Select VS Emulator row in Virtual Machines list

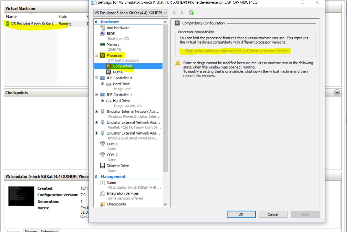click(x=46, y=24)
